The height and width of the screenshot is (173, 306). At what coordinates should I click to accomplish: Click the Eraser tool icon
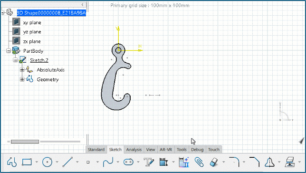pos(214,162)
